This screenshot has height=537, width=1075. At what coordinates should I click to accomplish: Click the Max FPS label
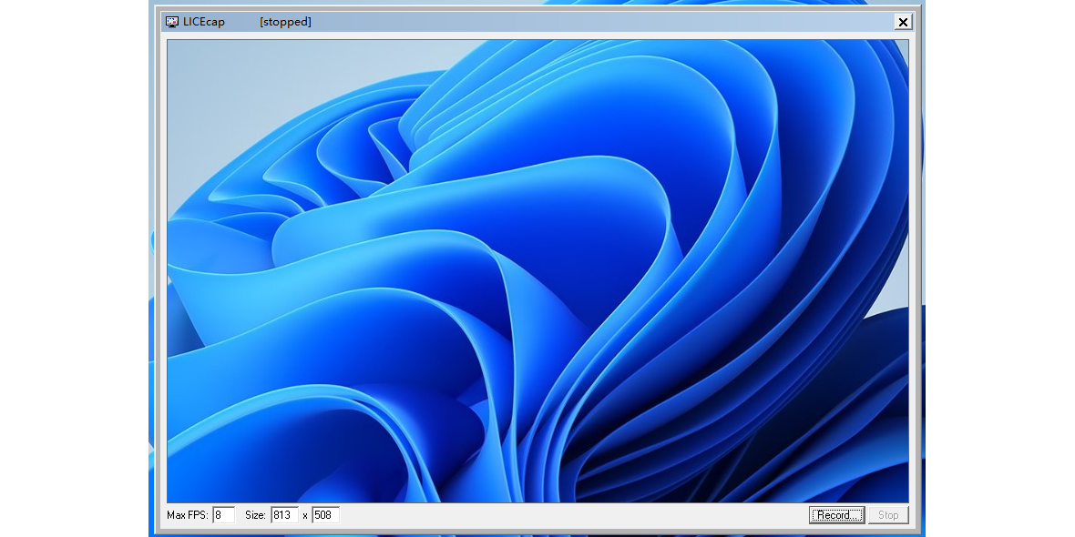pos(188,515)
